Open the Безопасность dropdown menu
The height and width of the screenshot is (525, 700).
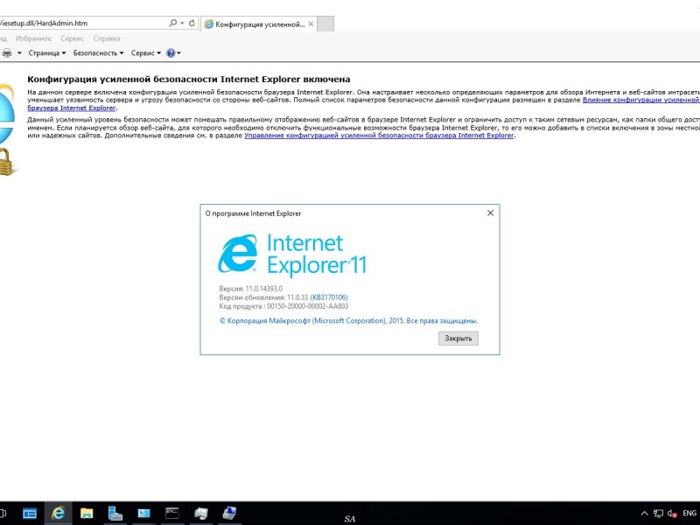point(98,53)
